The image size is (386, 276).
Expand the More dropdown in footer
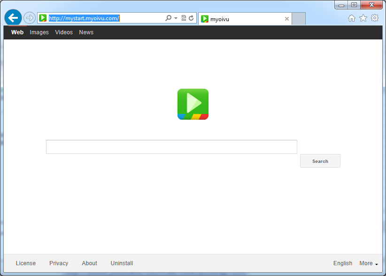(x=369, y=263)
